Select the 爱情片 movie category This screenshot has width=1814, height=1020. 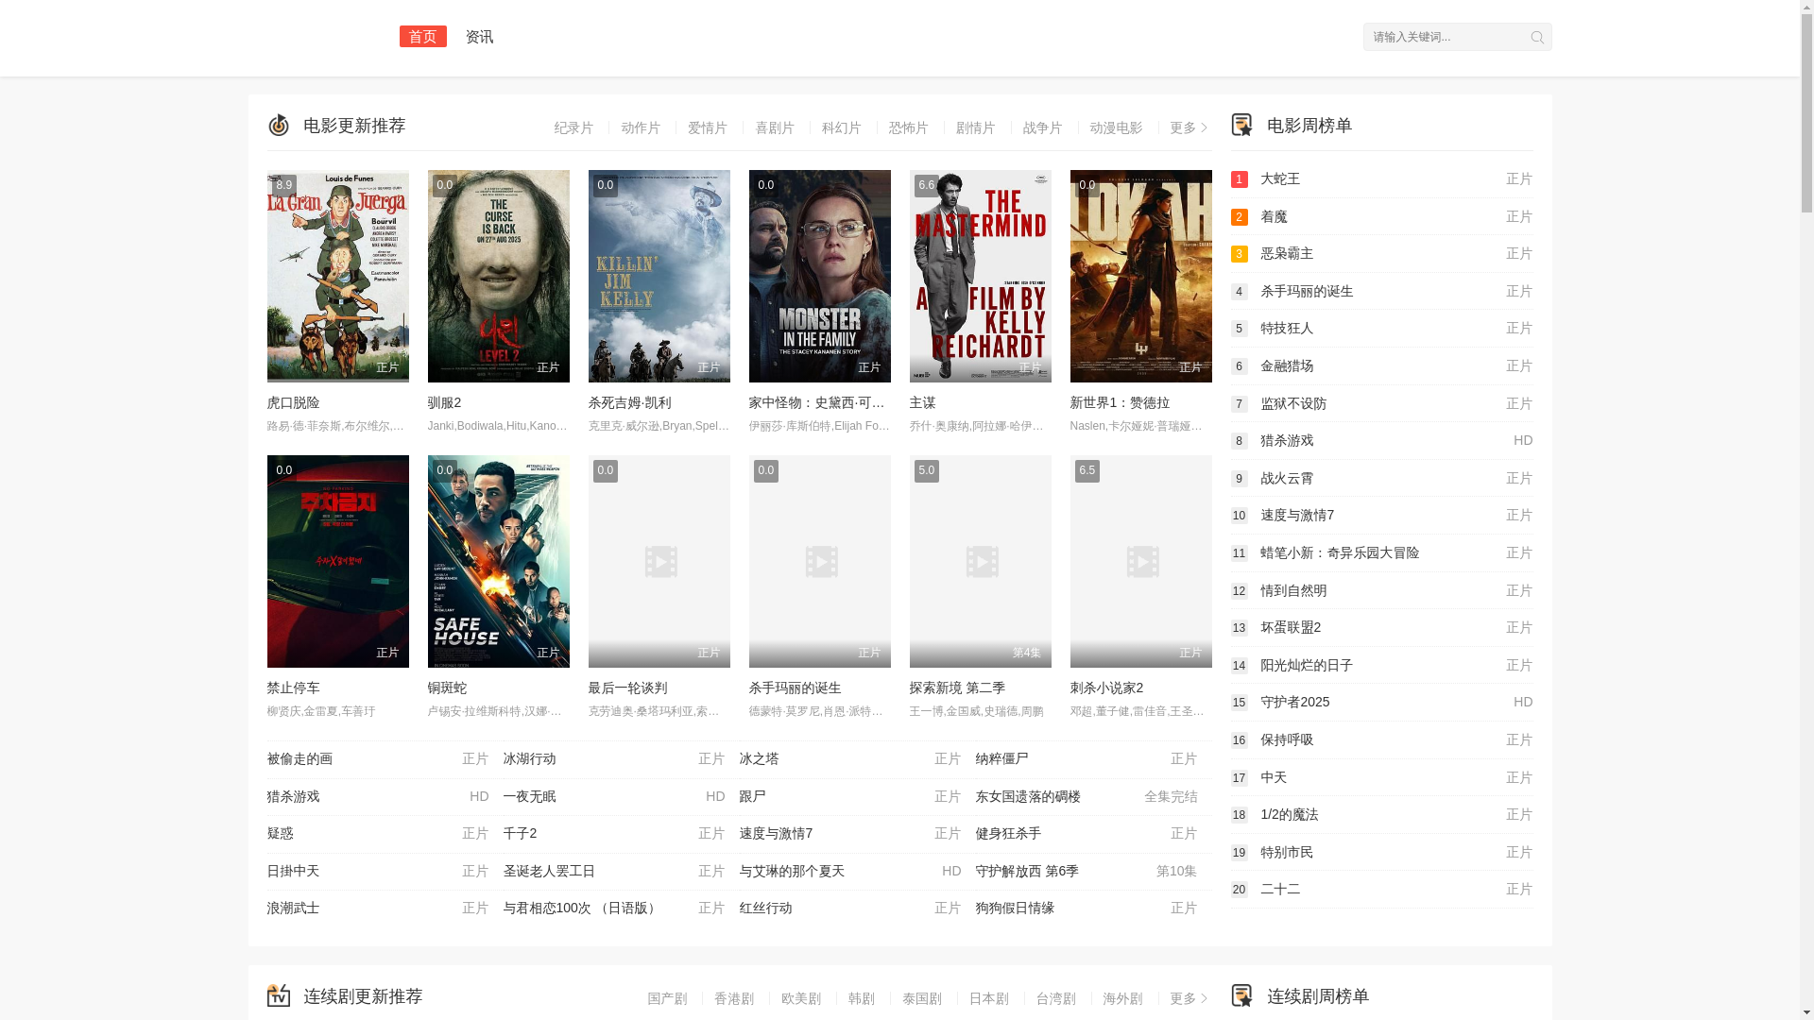pos(708,127)
